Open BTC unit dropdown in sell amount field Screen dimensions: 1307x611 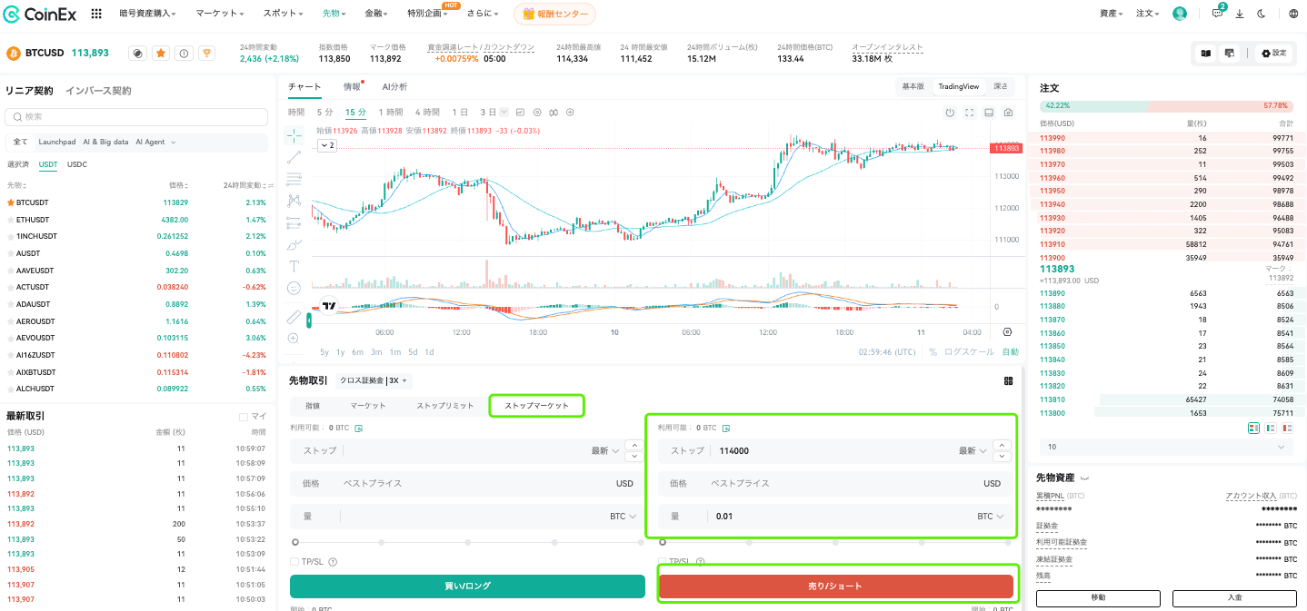click(991, 517)
